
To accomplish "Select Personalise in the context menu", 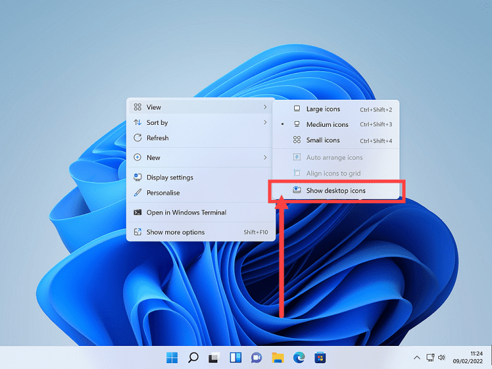I will click(x=201, y=193).
